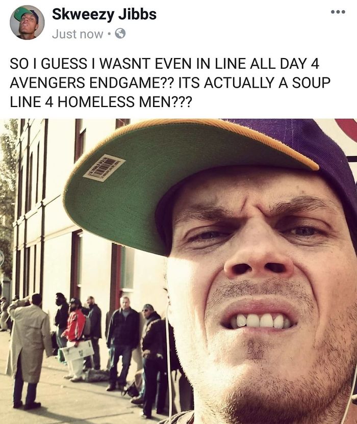Click the globe Public privacy icon

coord(120,34)
